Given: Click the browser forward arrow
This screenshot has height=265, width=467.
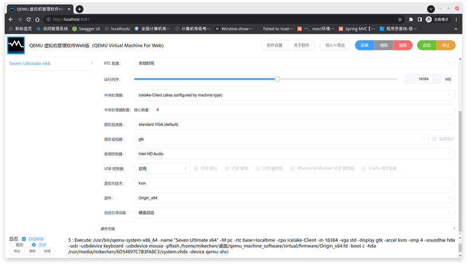Looking at the screenshot, I should click(x=20, y=19).
